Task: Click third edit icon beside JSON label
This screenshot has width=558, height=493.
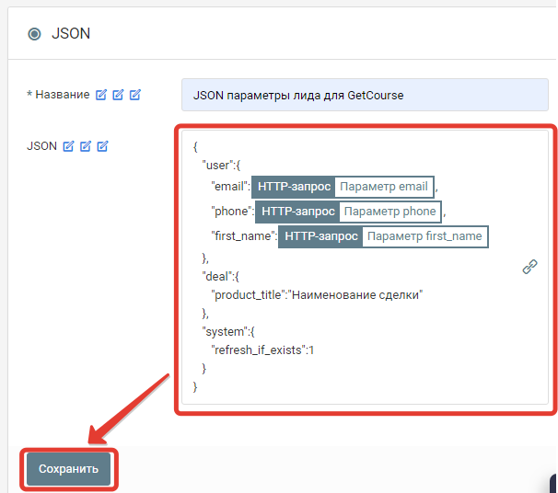Action: [102, 146]
